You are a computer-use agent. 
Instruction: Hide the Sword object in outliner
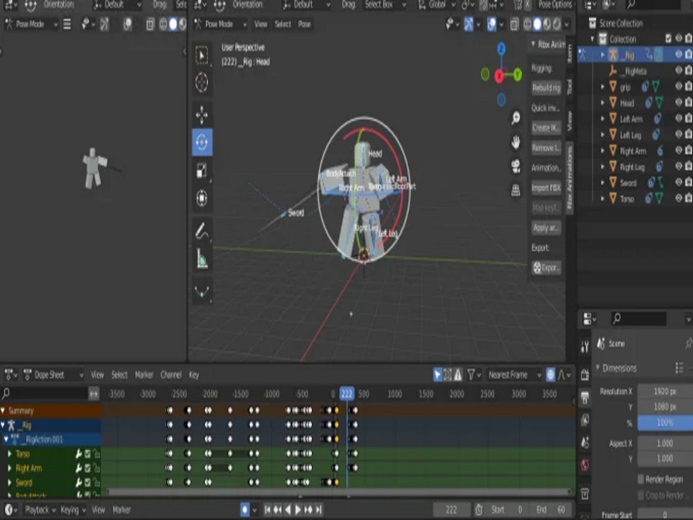click(678, 182)
